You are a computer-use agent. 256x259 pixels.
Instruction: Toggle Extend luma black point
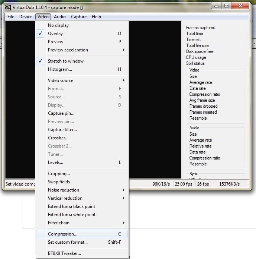coord(82,206)
